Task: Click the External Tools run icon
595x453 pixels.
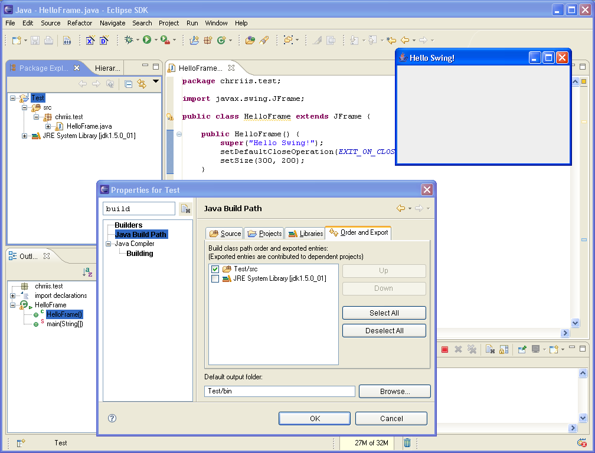Action: [x=165, y=40]
